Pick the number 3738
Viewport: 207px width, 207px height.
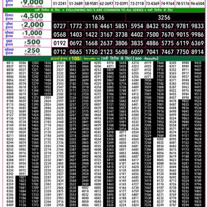click(121, 34)
